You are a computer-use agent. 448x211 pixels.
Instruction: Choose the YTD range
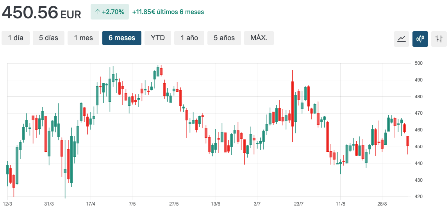158,38
